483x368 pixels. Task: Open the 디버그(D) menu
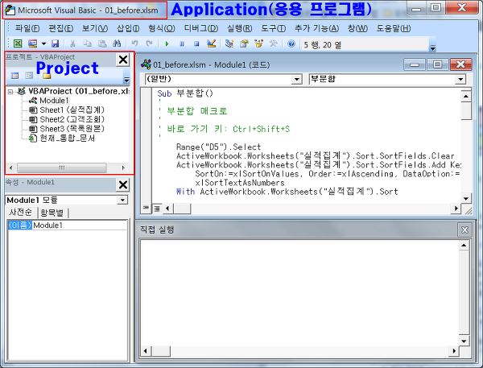[x=201, y=28]
